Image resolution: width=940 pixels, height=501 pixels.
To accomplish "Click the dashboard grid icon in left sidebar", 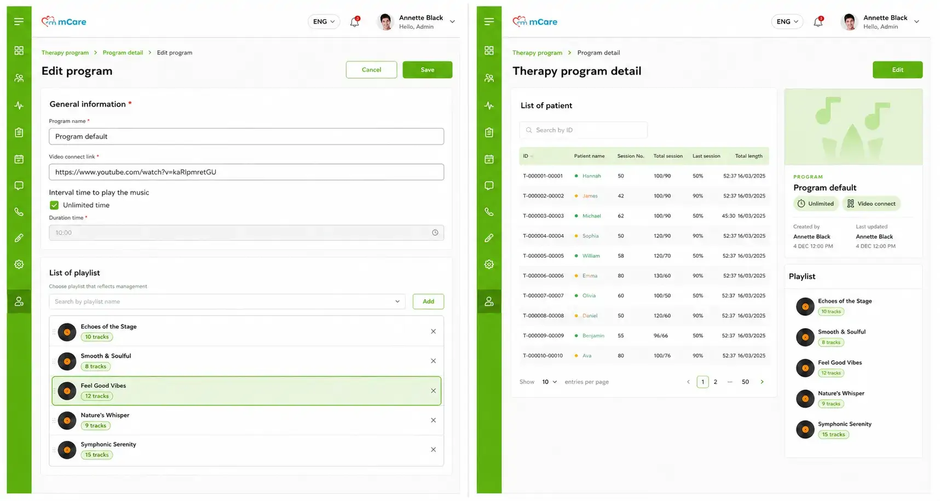I will coord(19,50).
